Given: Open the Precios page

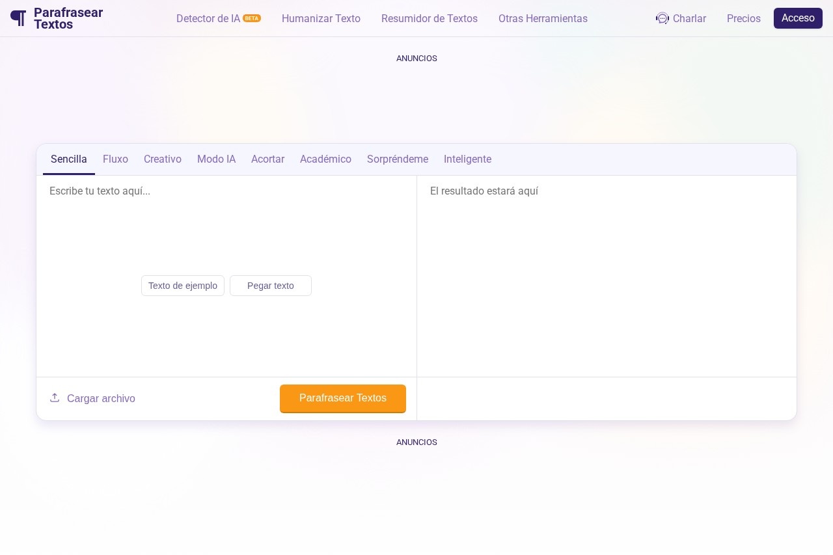Looking at the screenshot, I should 743,18.
